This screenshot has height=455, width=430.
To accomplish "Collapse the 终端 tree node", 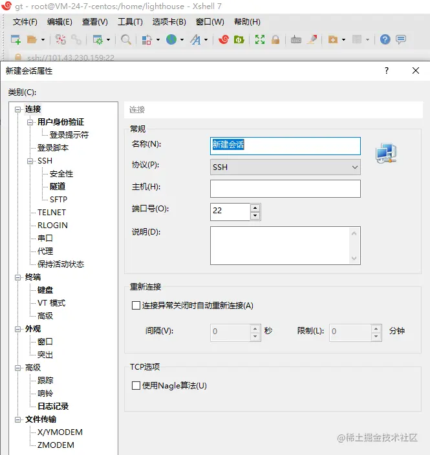I will point(17,277).
